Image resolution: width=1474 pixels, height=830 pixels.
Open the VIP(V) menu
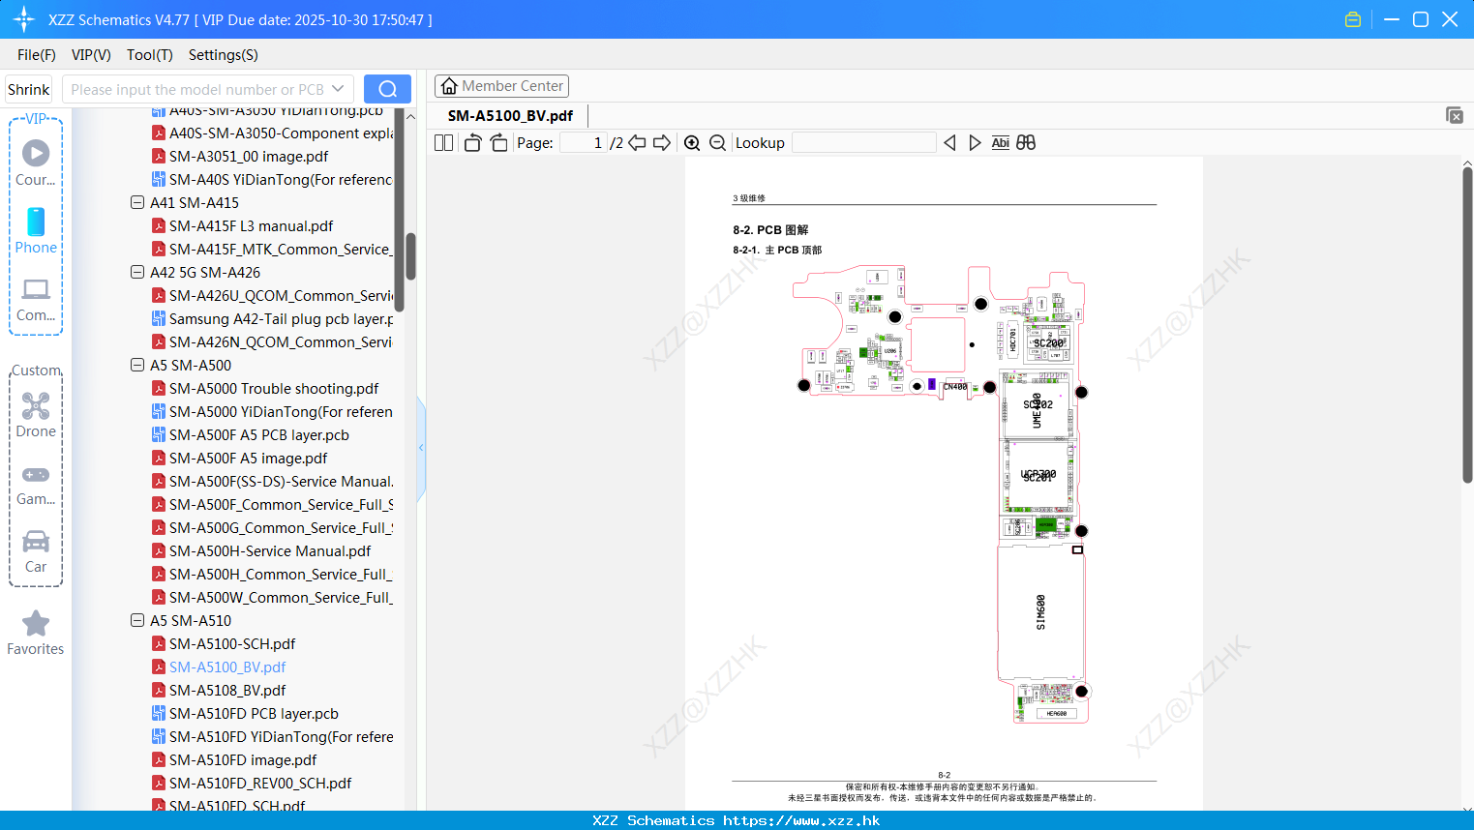pos(91,55)
